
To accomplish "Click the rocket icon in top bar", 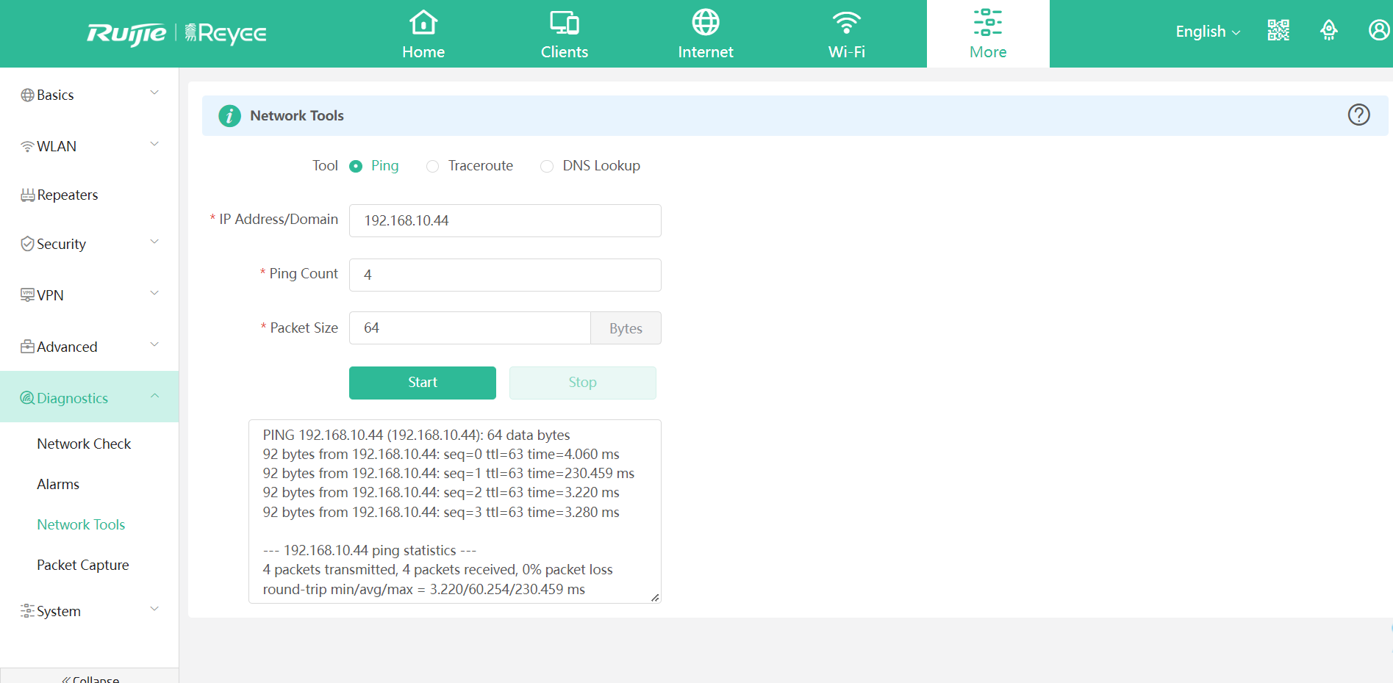I will tap(1328, 30).
